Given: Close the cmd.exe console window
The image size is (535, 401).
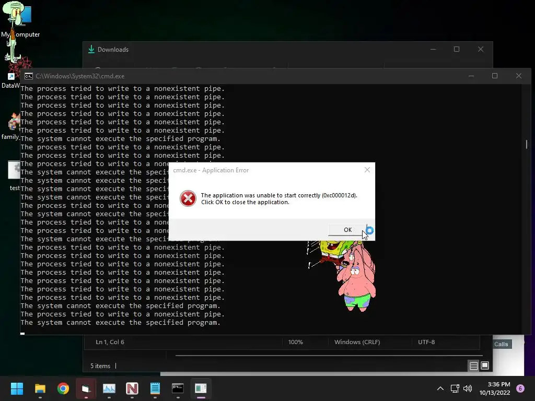Looking at the screenshot, I should point(519,76).
